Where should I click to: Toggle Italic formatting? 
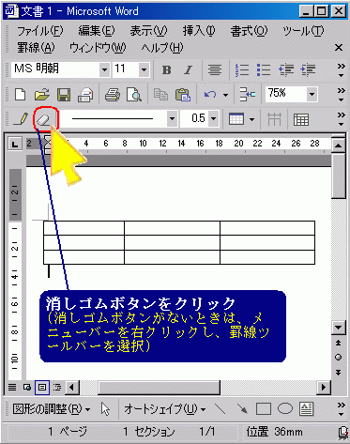[x=188, y=69]
